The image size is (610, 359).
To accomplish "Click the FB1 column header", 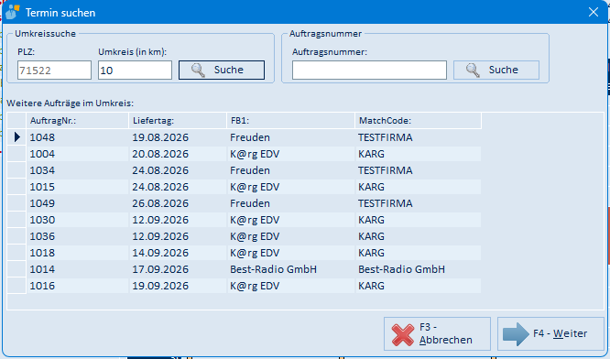I will coord(291,121).
